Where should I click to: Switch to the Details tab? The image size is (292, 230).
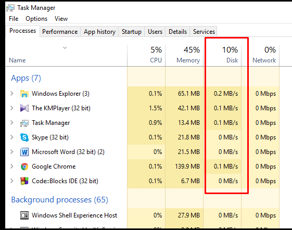tap(177, 32)
